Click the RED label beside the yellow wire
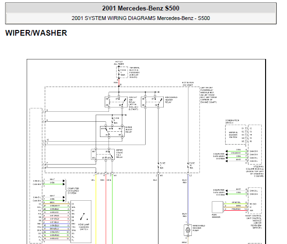 point(102,180)
